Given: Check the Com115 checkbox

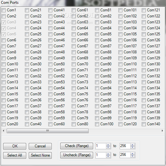Looking at the screenshot, I should 121,94.
